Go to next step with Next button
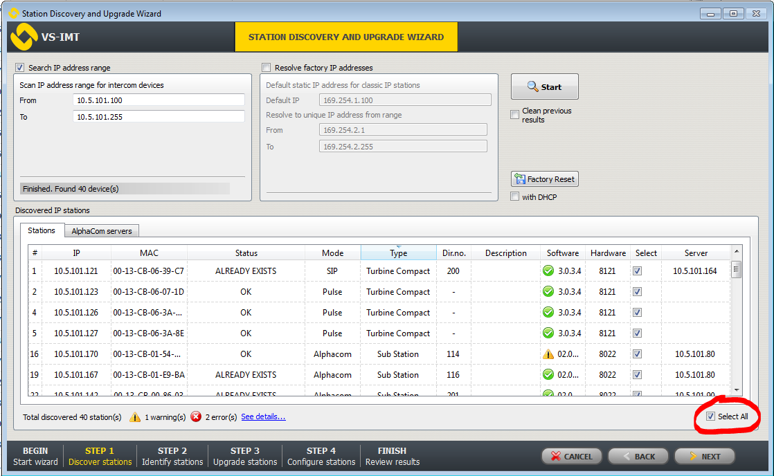774x476 pixels. click(x=703, y=457)
